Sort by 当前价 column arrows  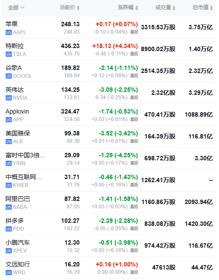[x=78, y=8]
